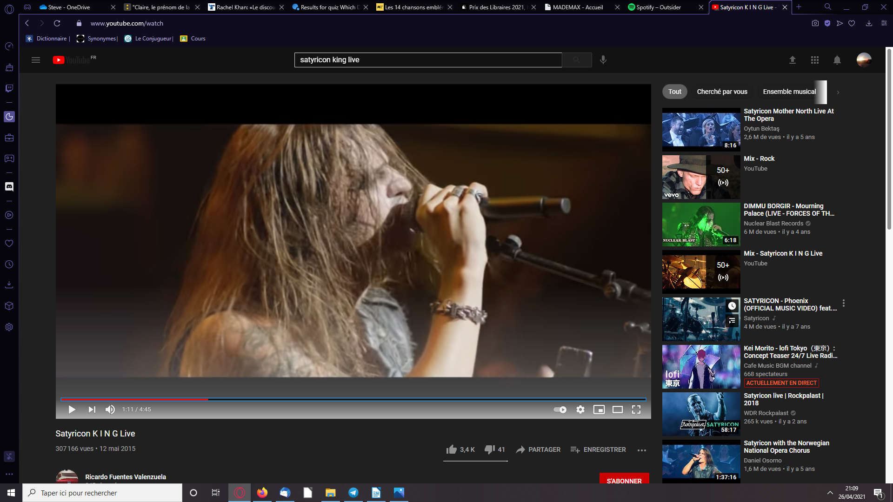Enable miniplayer mode
This screenshot has height=502, width=893.
coord(599,410)
